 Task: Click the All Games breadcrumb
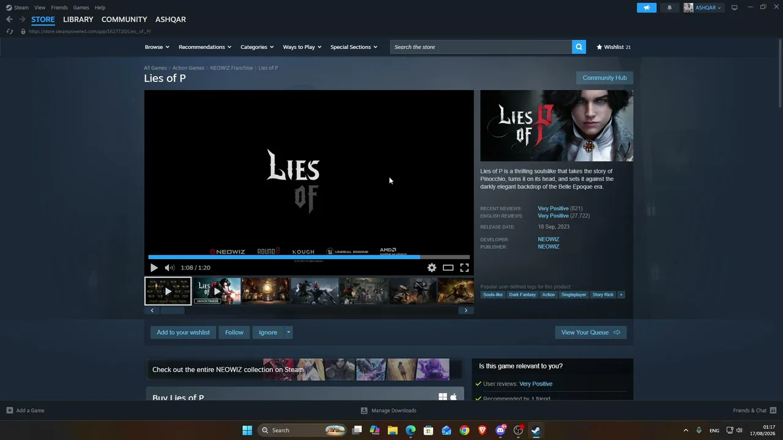(x=155, y=68)
